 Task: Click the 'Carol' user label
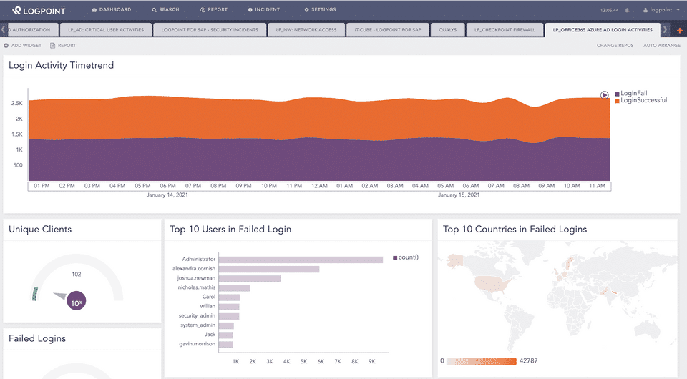coord(208,297)
